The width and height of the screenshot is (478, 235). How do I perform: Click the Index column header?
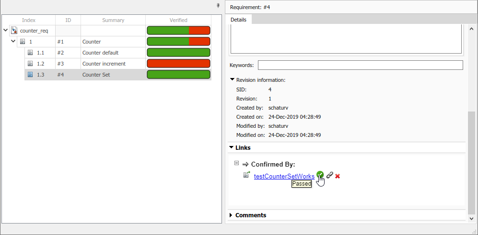(x=29, y=20)
